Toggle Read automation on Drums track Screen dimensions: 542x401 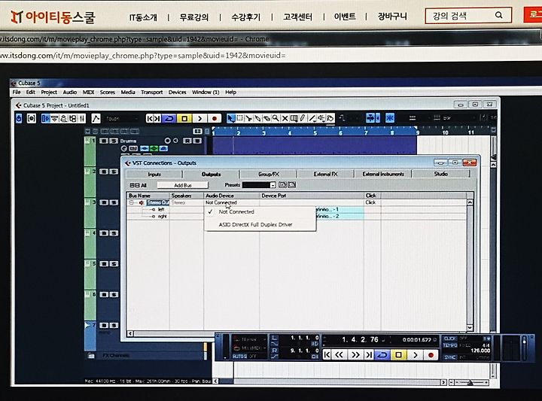click(187, 141)
